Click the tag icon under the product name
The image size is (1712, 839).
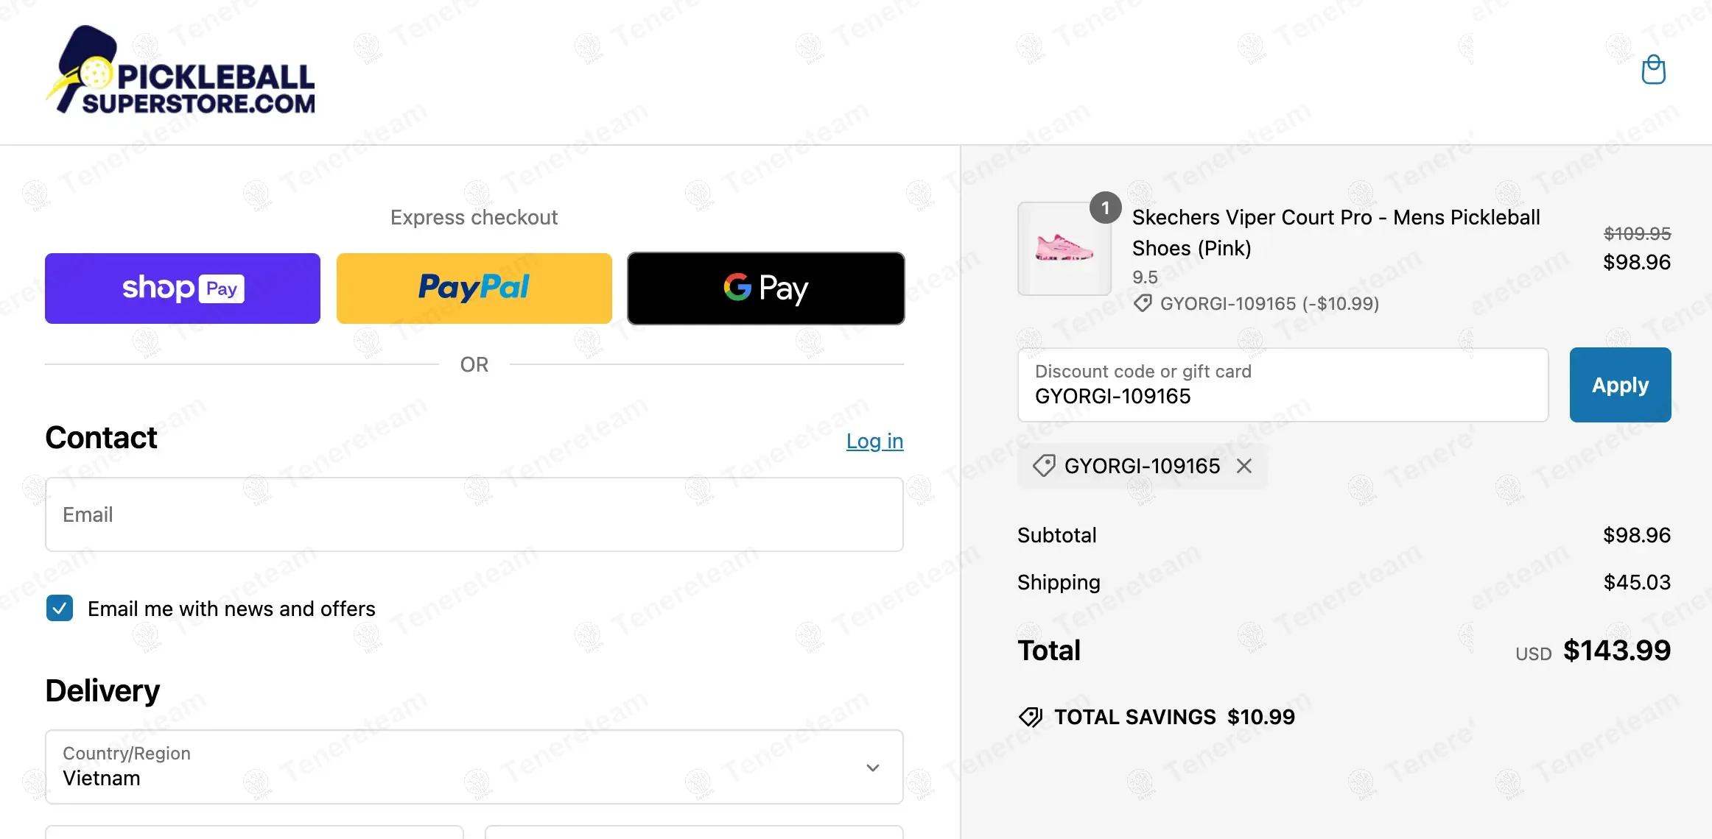click(x=1143, y=303)
